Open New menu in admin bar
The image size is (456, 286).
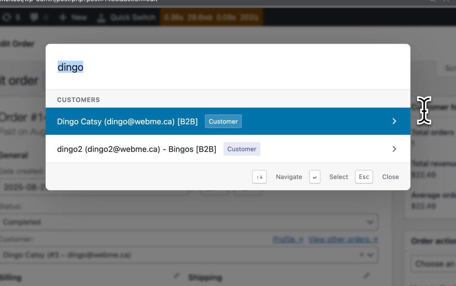pos(73,17)
